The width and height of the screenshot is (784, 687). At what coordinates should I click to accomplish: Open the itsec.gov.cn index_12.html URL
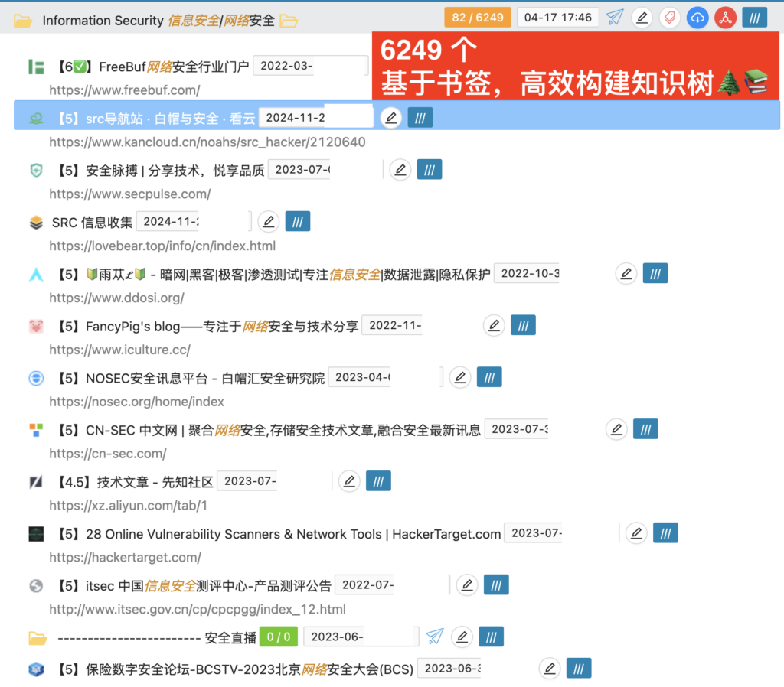coord(198,610)
